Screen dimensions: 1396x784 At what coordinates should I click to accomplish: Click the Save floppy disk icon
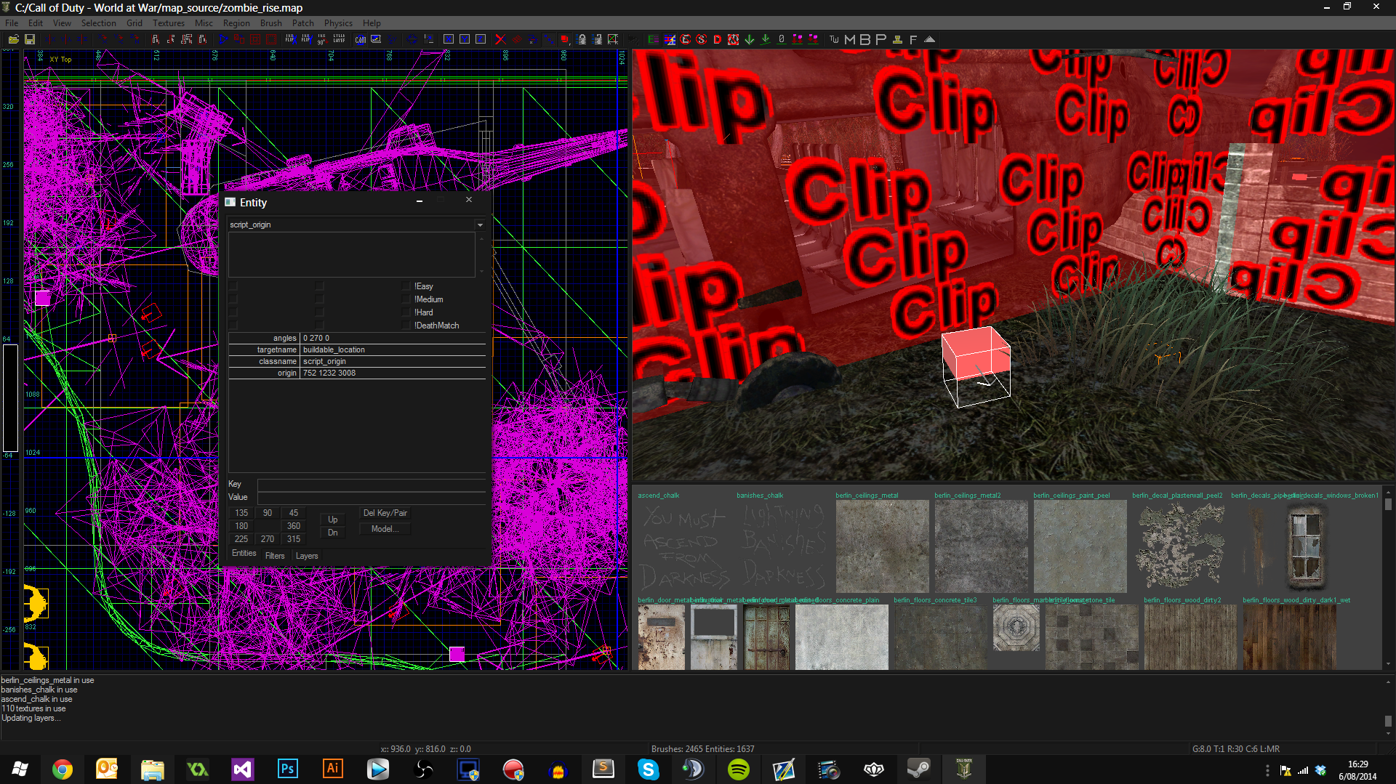coord(30,39)
